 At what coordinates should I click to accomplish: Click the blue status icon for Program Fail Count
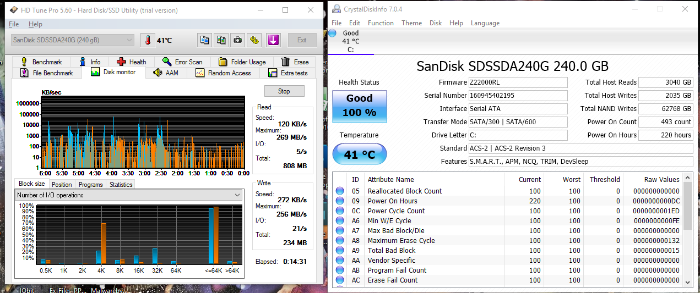coord(340,270)
